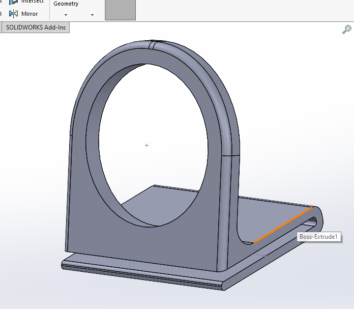Viewport: 354px width, 309px height.
Task: Select the orange highlighted edge
Action: tap(283, 225)
